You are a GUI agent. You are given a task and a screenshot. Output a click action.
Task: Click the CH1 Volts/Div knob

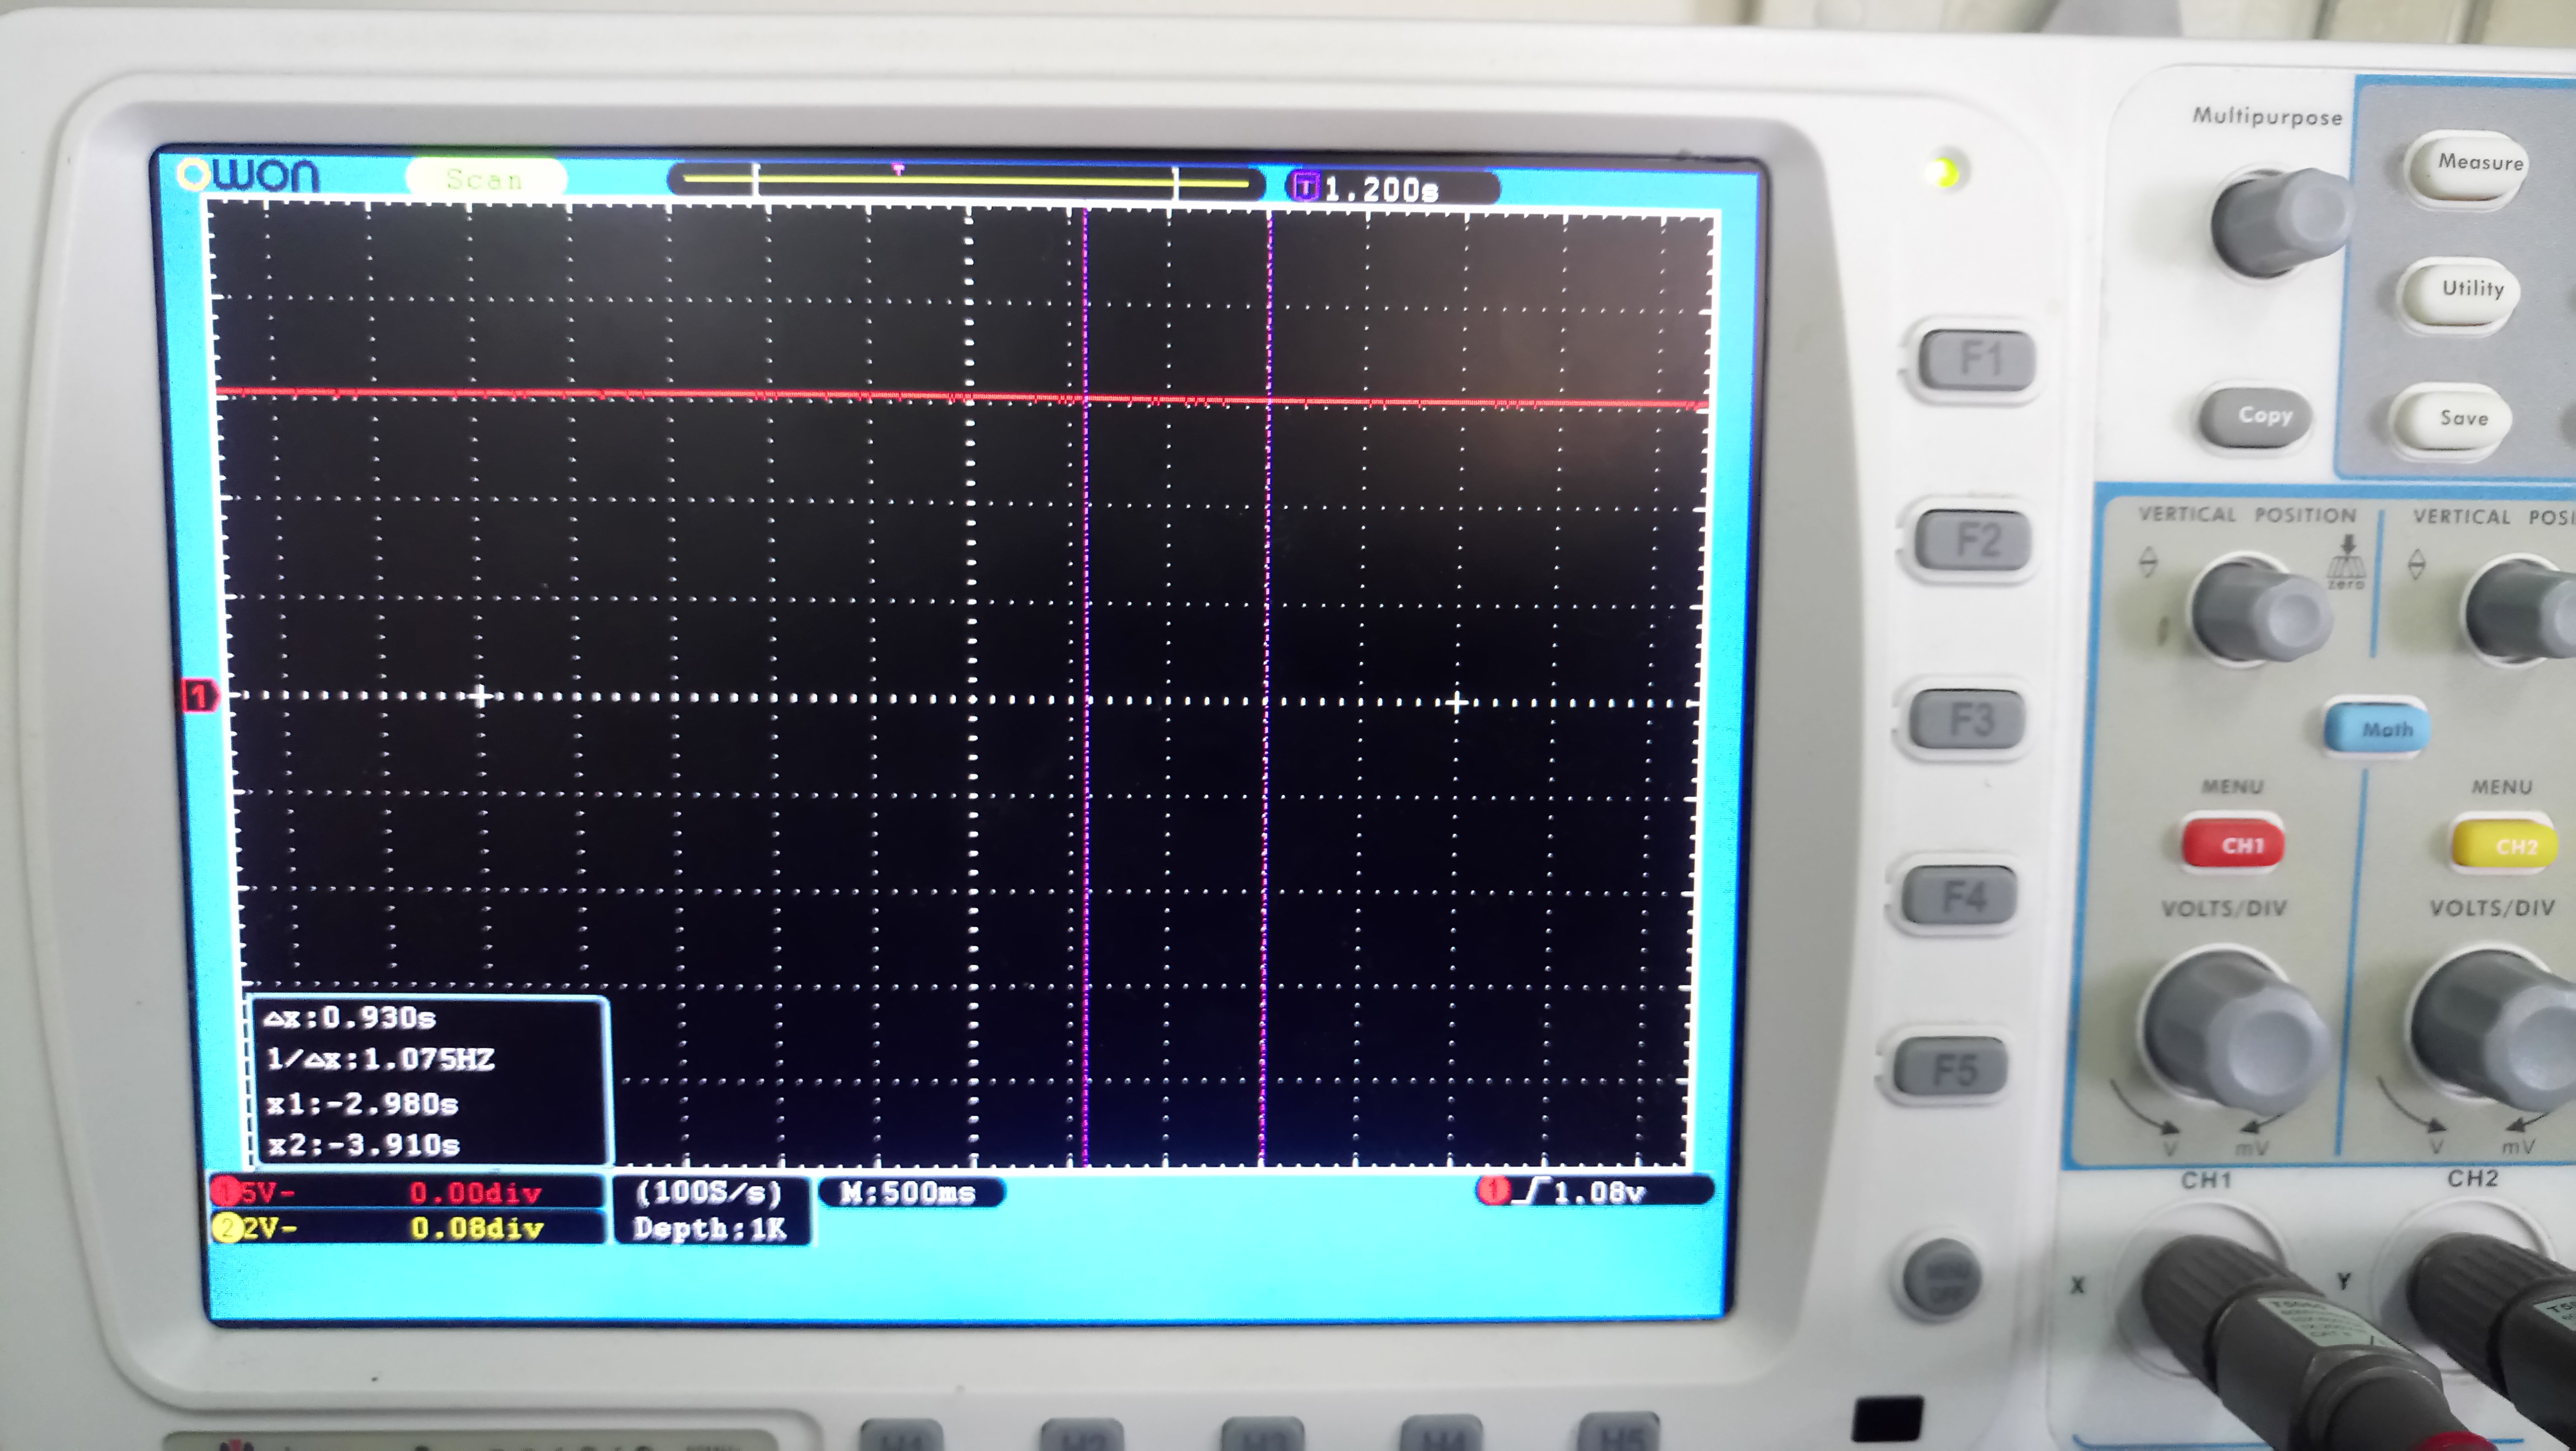(x=2236, y=1031)
